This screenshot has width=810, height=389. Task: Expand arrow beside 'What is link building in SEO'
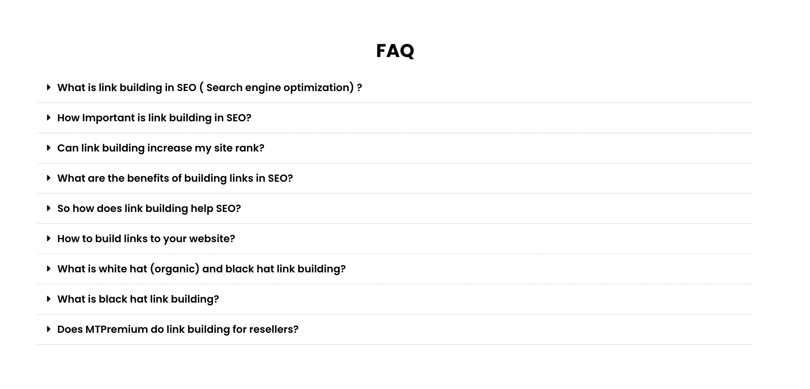[x=49, y=87]
